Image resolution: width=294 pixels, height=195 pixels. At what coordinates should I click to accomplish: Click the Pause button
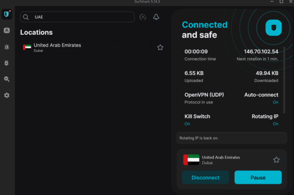tap(258, 177)
